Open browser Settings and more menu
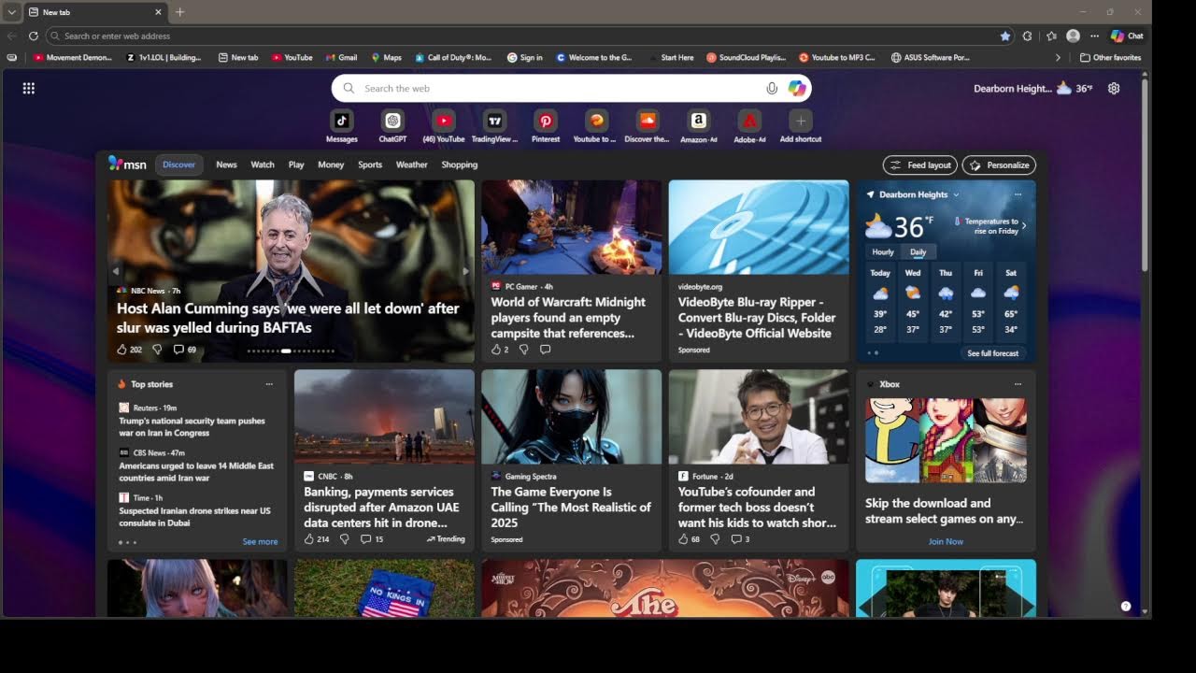The width and height of the screenshot is (1196, 673). pyautogui.click(x=1094, y=36)
